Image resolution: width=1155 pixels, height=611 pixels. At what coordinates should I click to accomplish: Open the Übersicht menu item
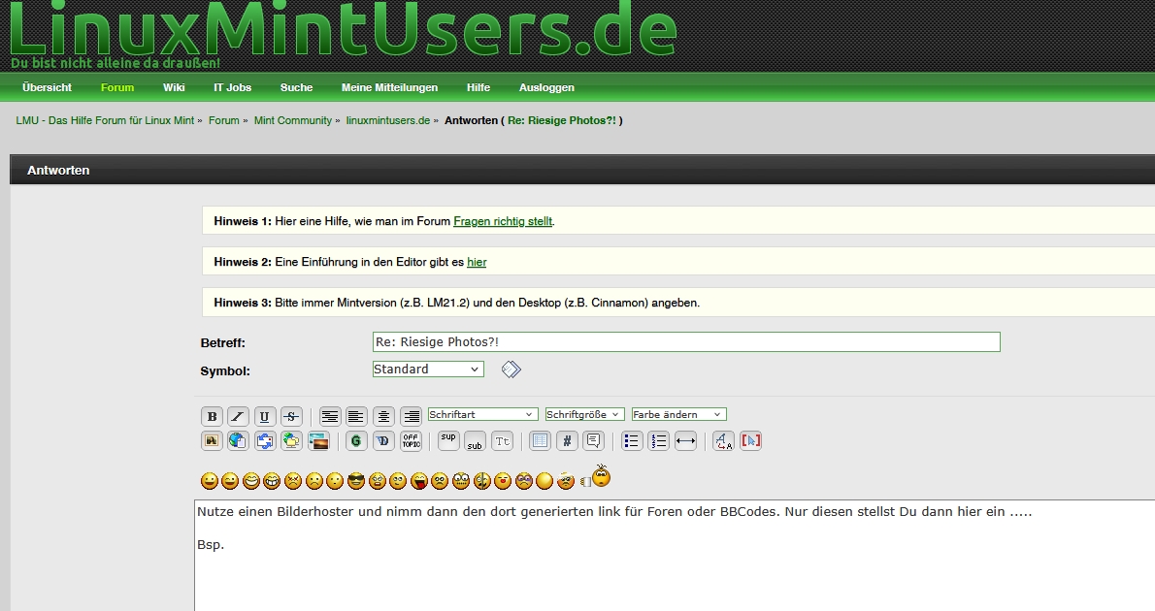pyautogui.click(x=48, y=87)
